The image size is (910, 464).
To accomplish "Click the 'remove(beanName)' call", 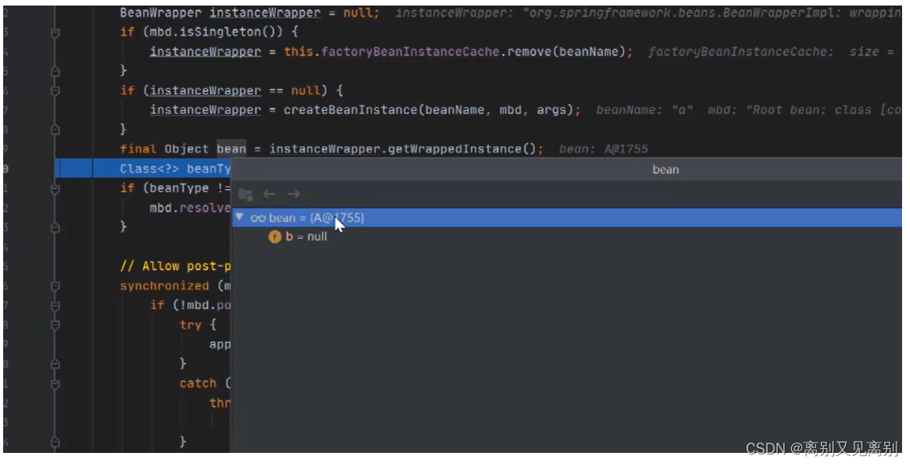I will (567, 51).
